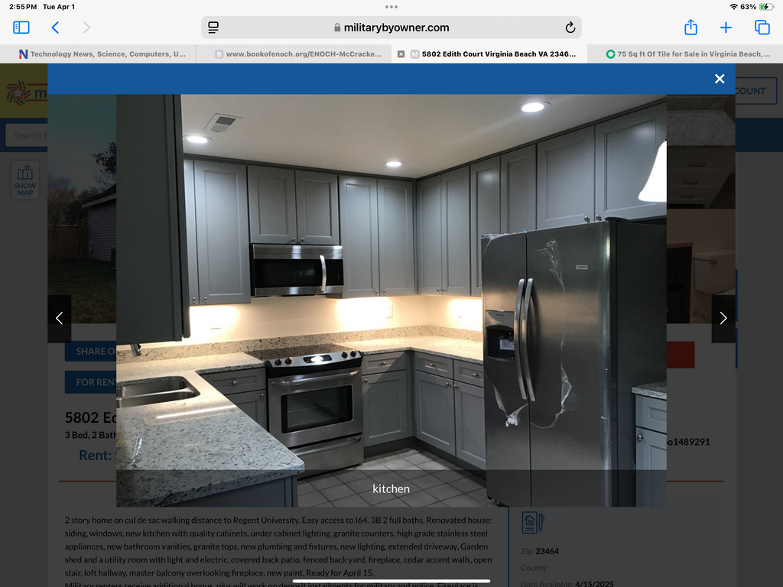Show the next gallery photo
The width and height of the screenshot is (783, 587).
(723, 319)
